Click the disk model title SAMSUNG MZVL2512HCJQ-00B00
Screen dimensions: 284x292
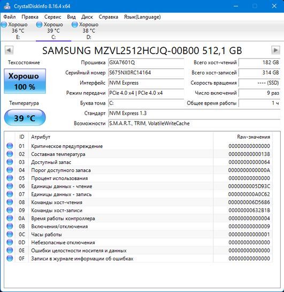click(142, 50)
